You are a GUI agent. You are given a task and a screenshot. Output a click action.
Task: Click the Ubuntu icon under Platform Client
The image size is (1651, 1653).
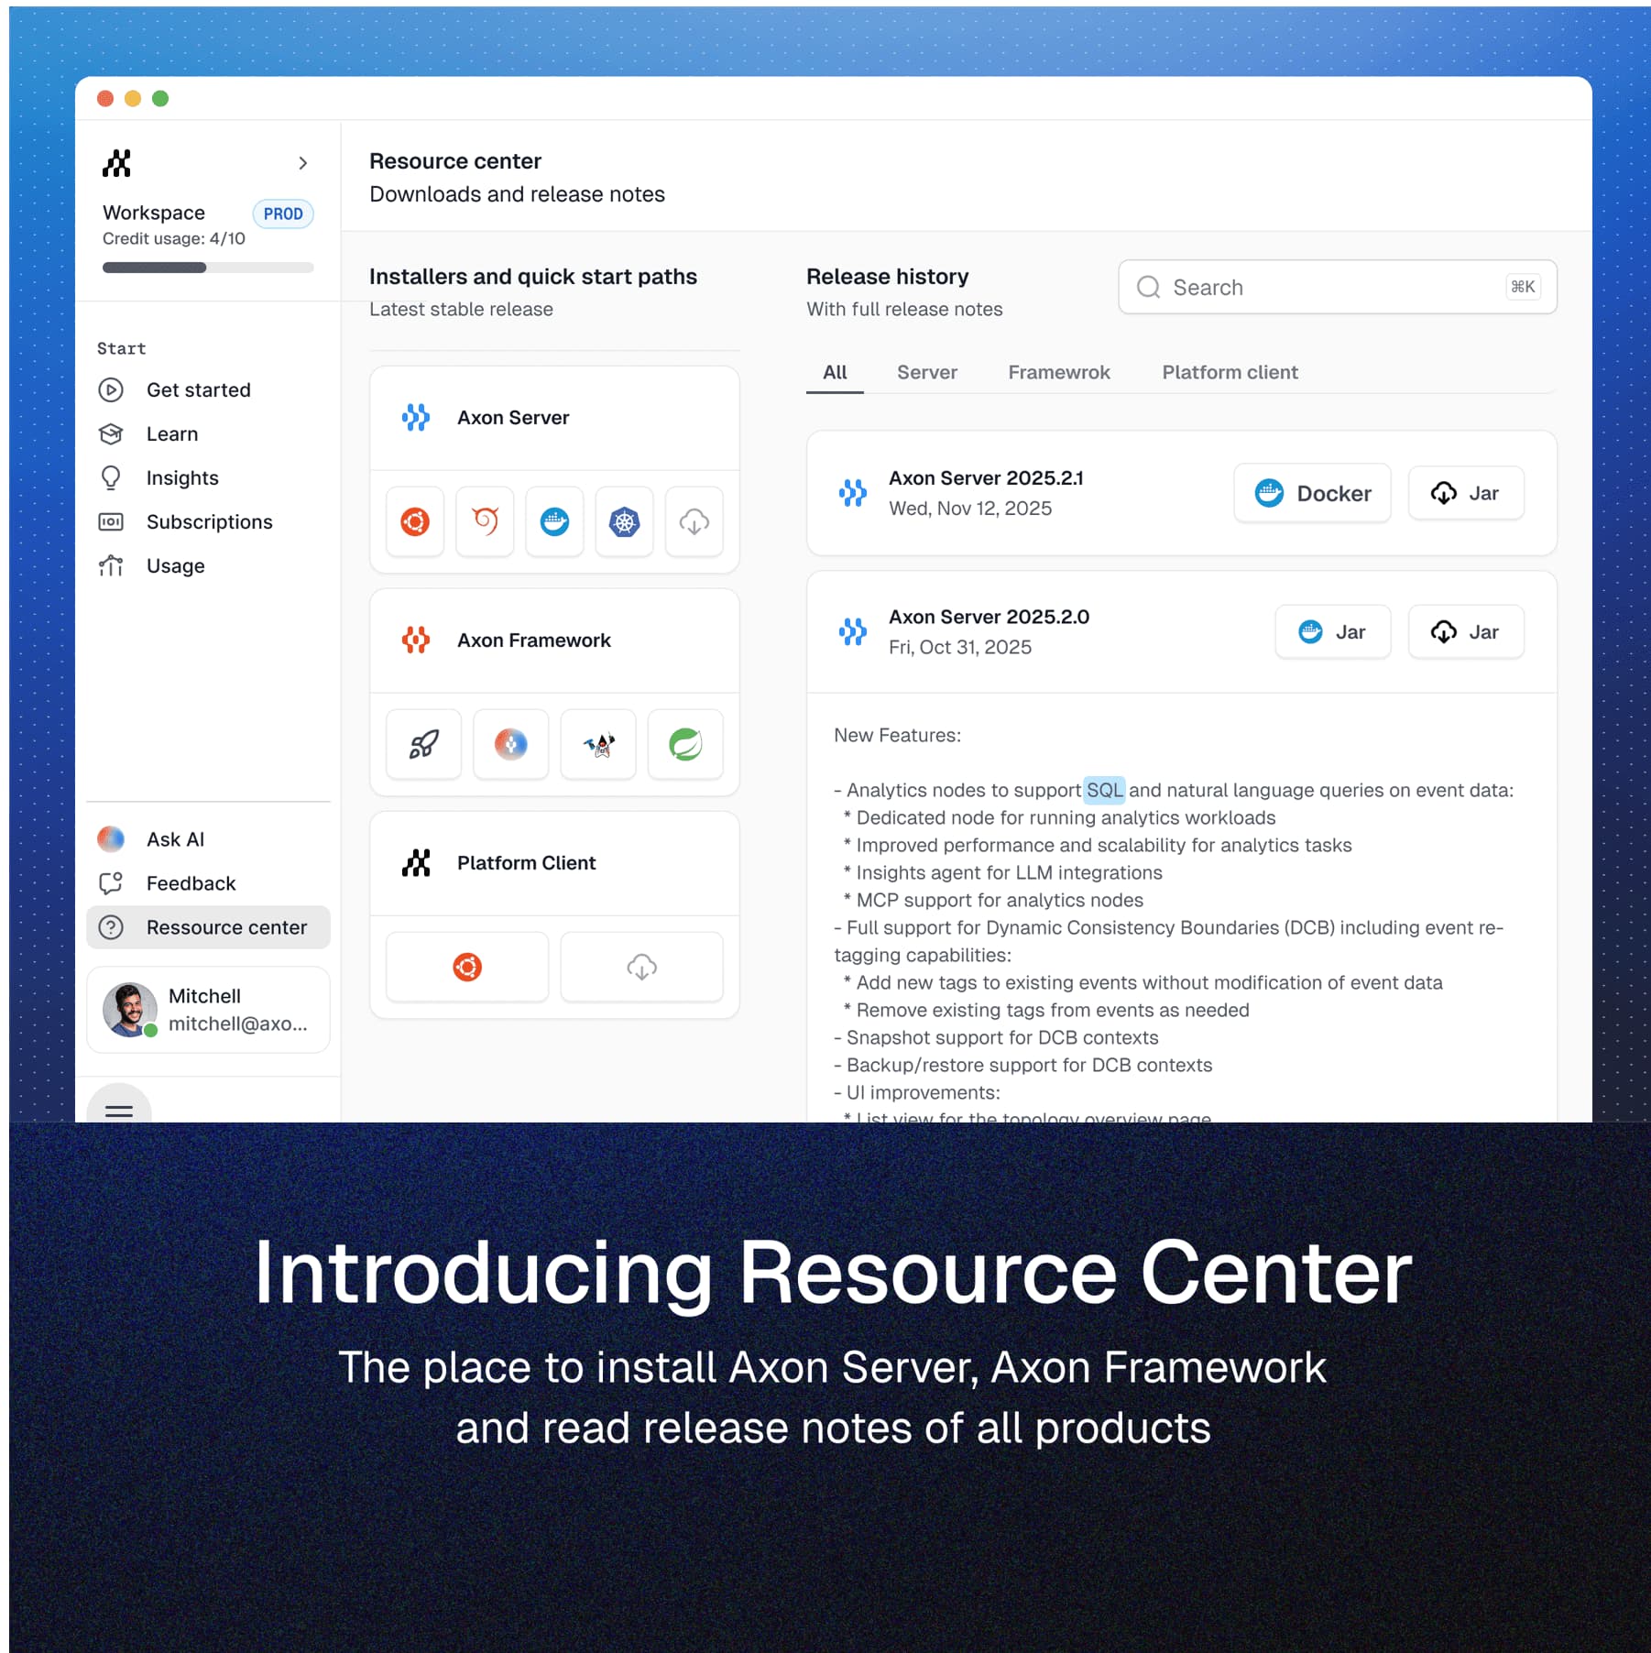(x=467, y=967)
